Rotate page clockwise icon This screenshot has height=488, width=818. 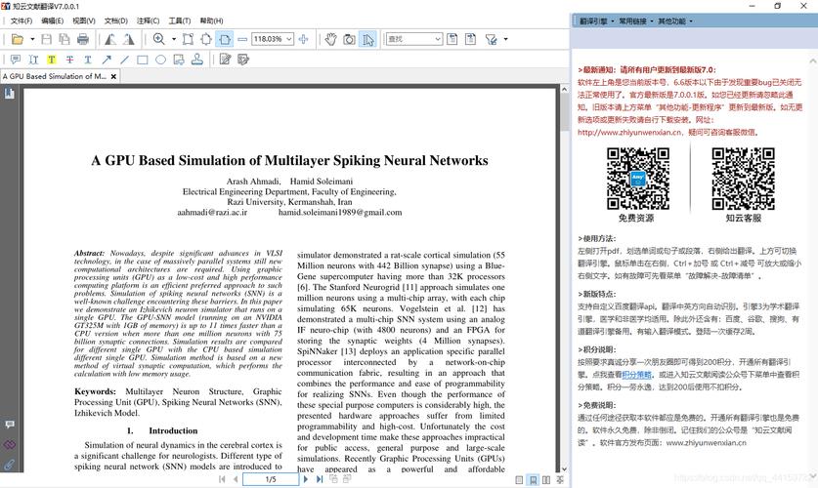128,39
